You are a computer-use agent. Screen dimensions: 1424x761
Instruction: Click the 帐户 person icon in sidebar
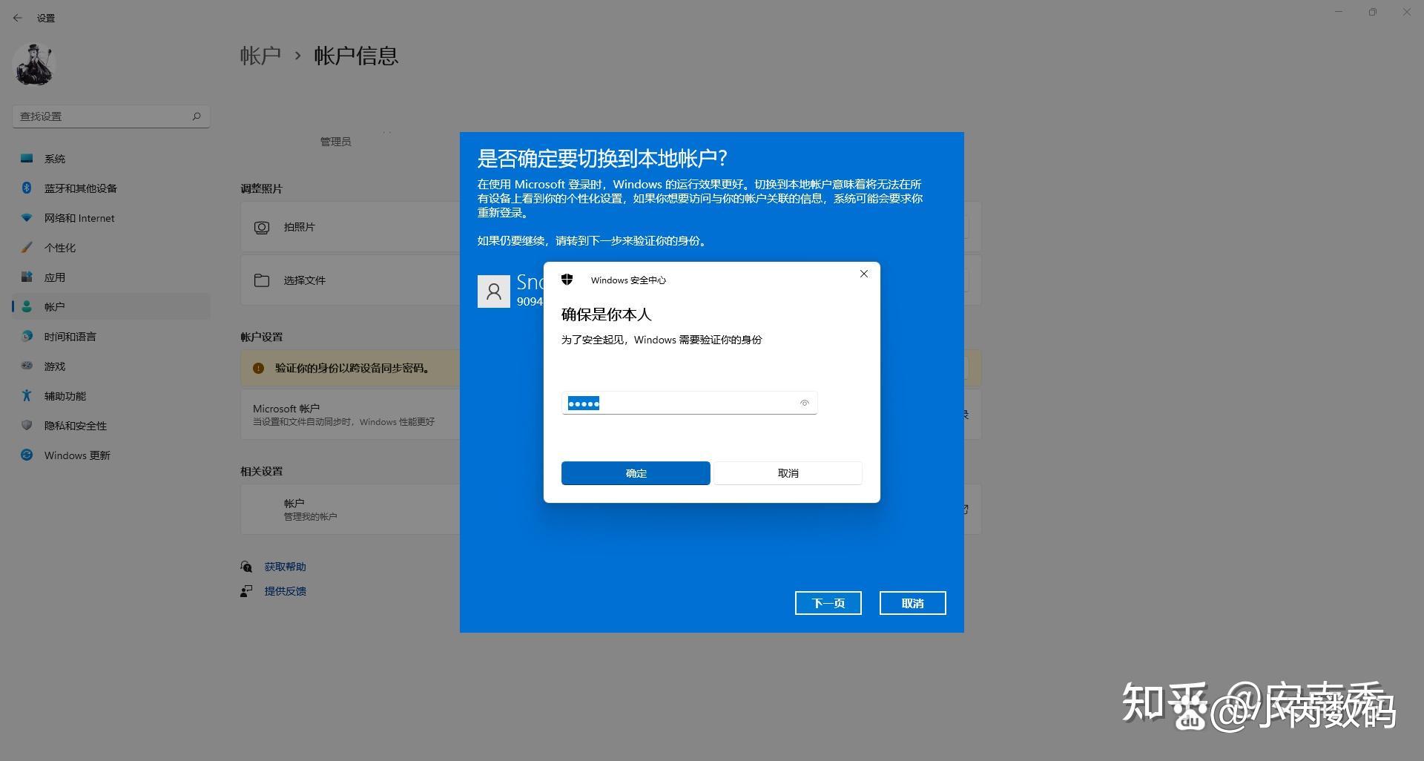point(27,306)
